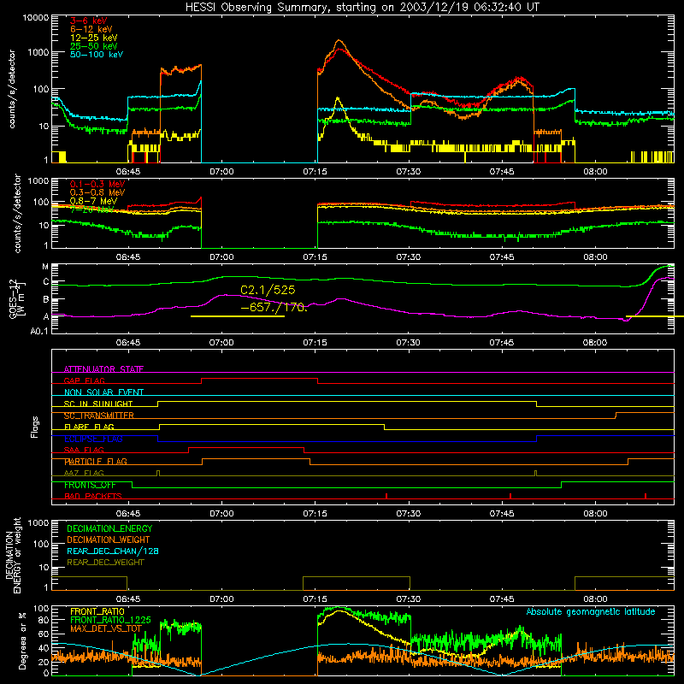The width and height of the screenshot is (684, 684).
Task: Select the orange 6-12 keV legend label
Action: click(91, 29)
